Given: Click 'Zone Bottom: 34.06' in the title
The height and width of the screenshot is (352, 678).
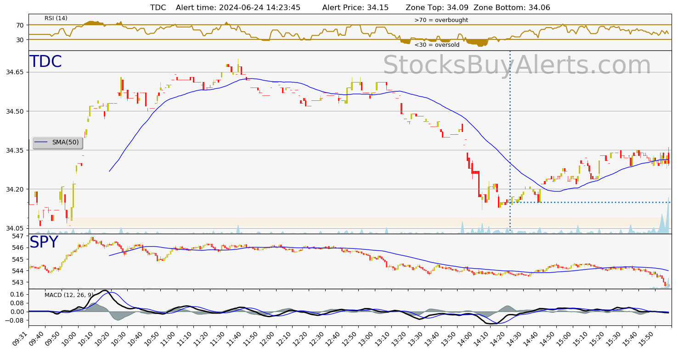Looking at the screenshot, I should [512, 8].
